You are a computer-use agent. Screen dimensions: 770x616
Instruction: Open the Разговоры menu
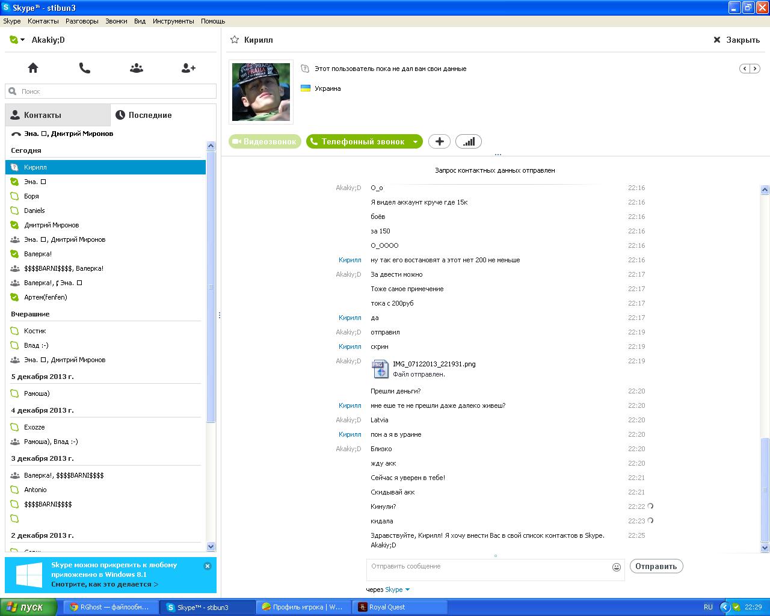pyautogui.click(x=82, y=21)
